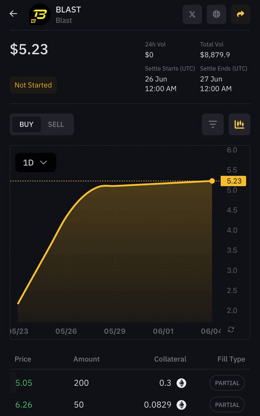Open the 1D timeframe dropdown
This screenshot has height=416, width=260.
pyautogui.click(x=35, y=162)
